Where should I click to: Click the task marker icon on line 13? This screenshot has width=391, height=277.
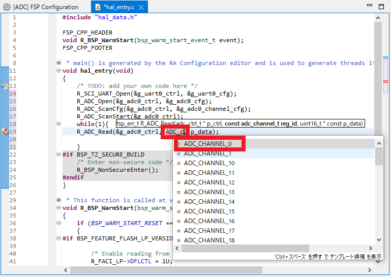5,86
